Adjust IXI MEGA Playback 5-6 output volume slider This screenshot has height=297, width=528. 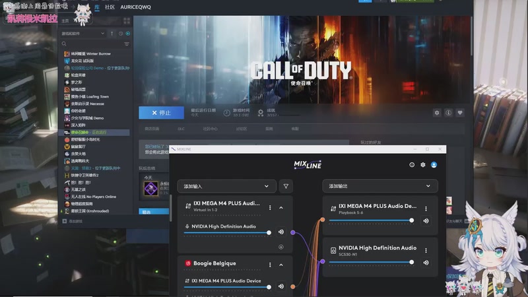372,220
